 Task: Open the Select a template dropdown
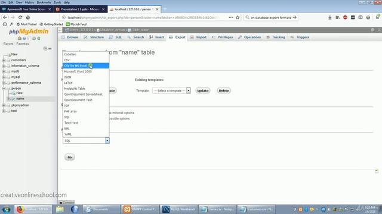click(171, 90)
